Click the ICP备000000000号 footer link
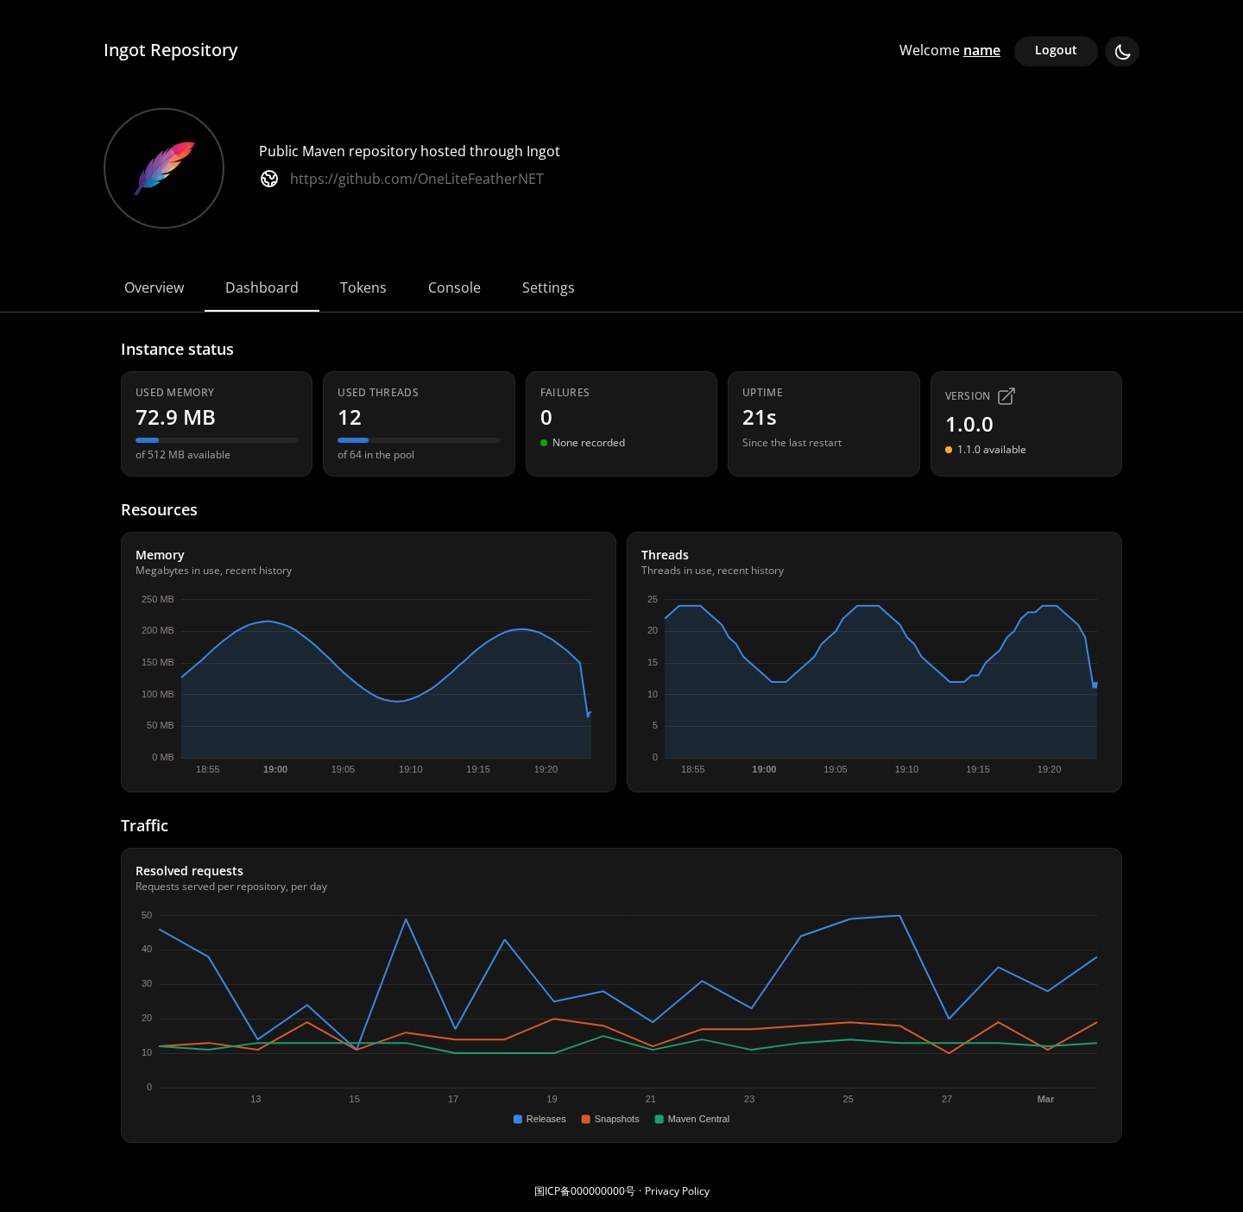 [x=584, y=1191]
